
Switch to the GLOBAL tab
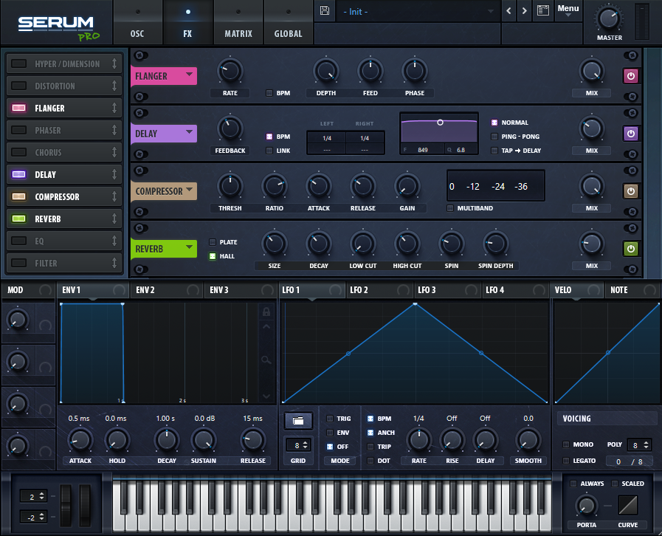[x=289, y=22]
